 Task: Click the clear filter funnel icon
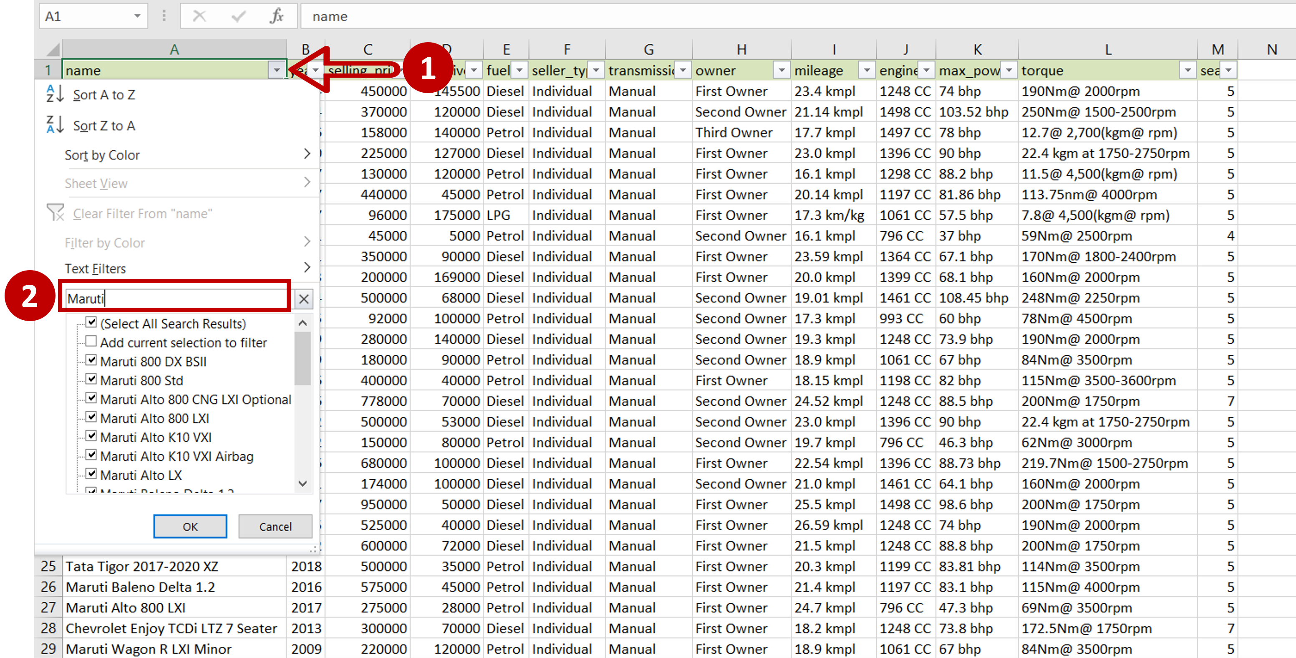pyautogui.click(x=55, y=213)
